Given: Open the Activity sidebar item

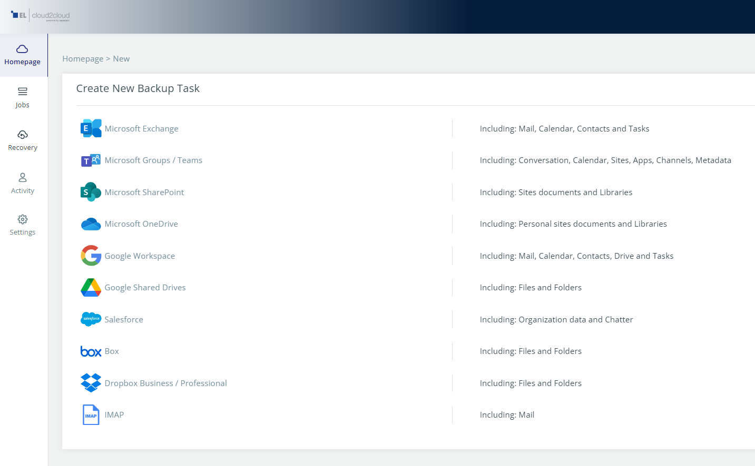Looking at the screenshot, I should coord(23,184).
